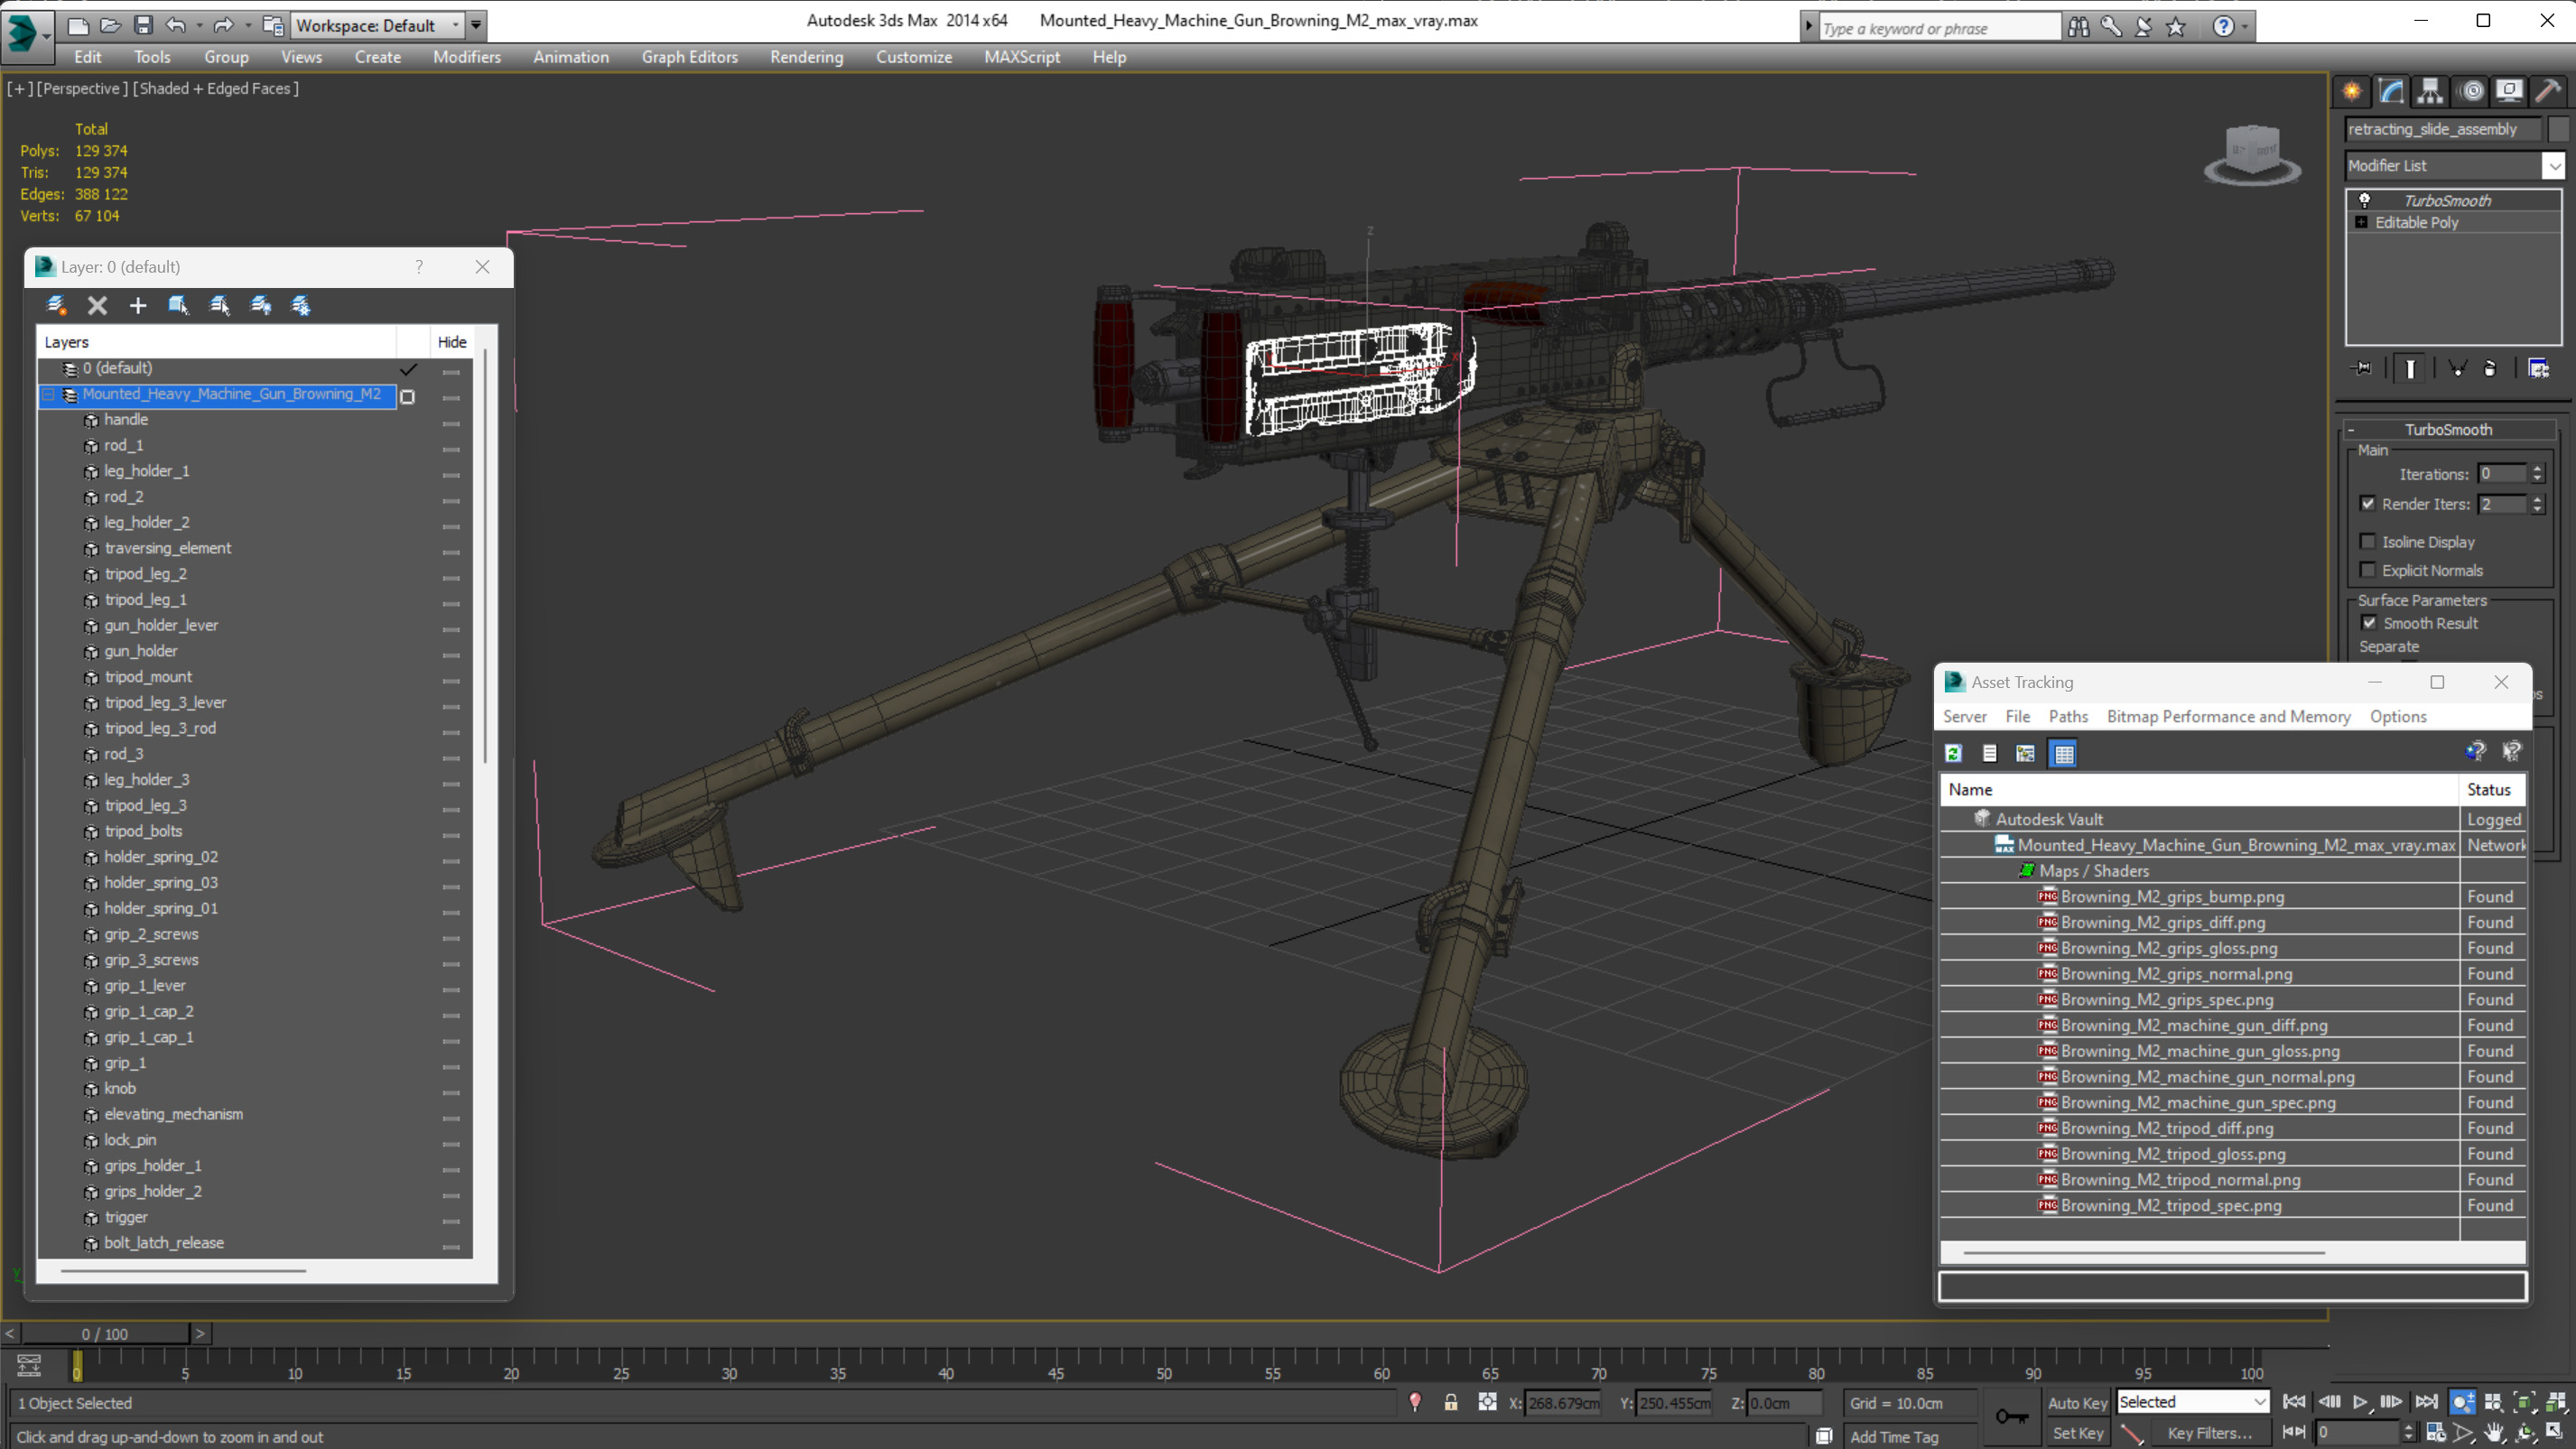
Task: Click the object name field retracting_slide_assembly
Action: point(2442,129)
